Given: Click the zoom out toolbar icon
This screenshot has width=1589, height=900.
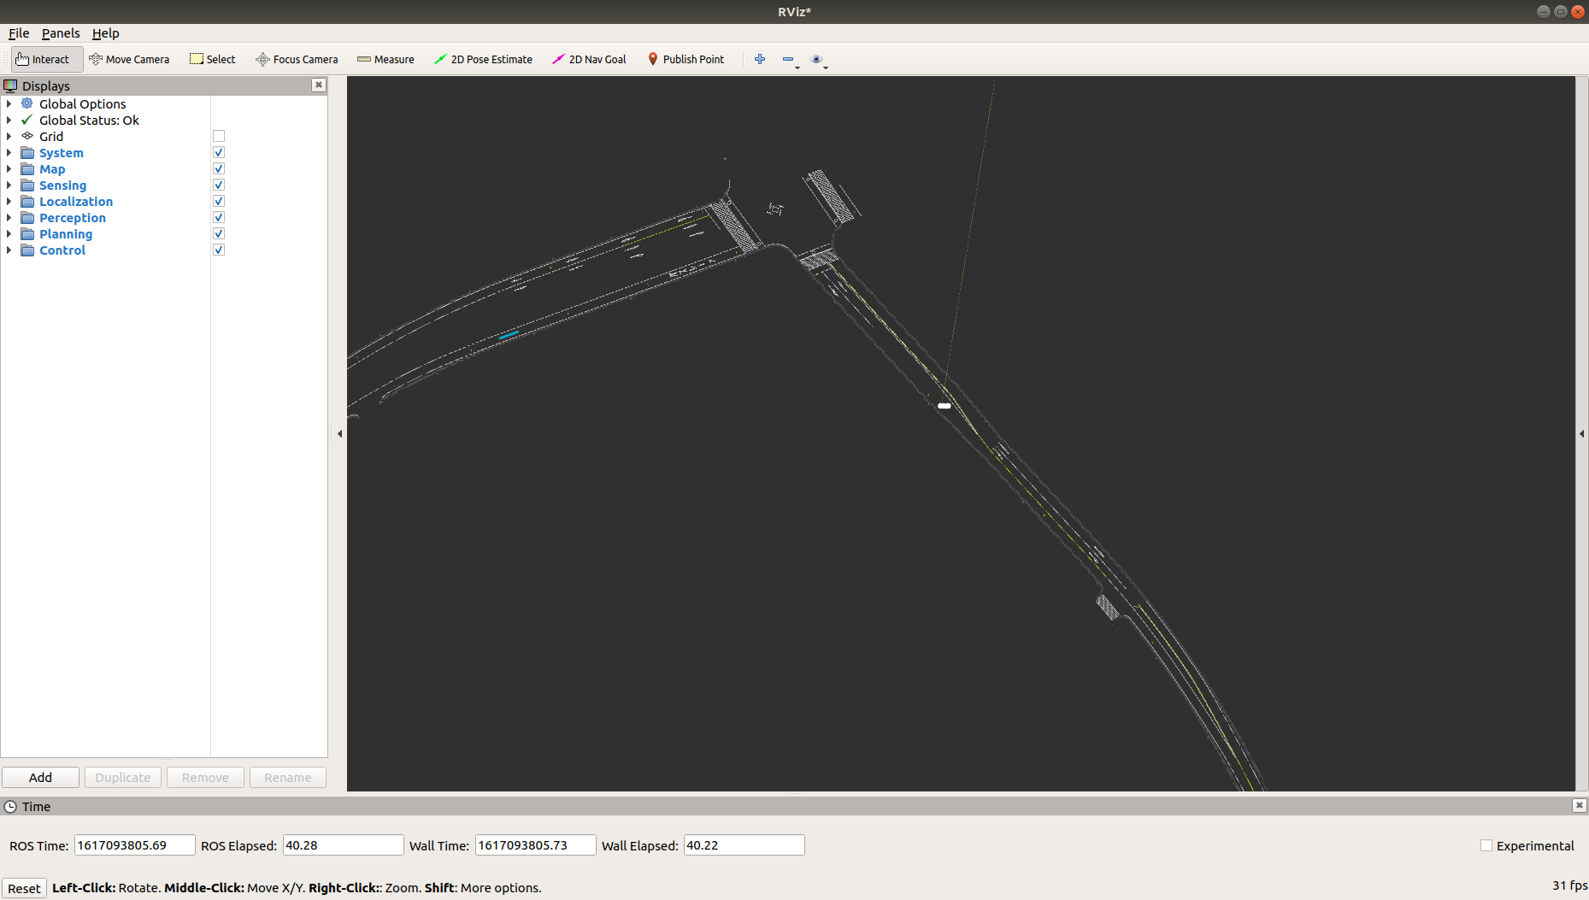Looking at the screenshot, I should coord(787,59).
